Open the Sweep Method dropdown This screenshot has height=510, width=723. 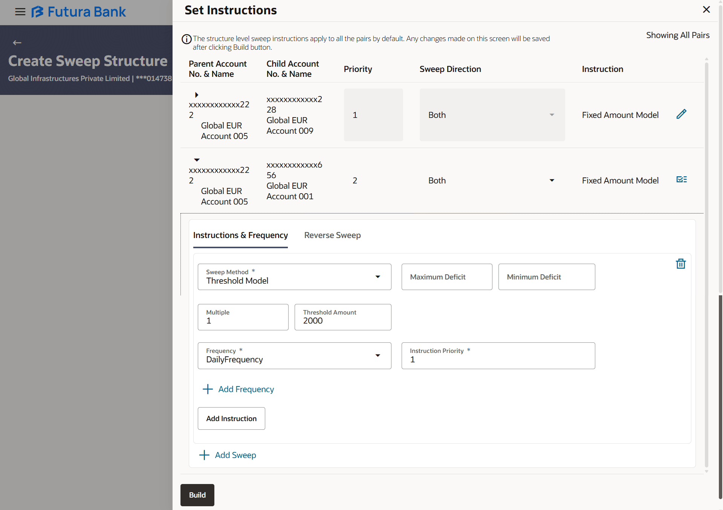pyautogui.click(x=378, y=277)
